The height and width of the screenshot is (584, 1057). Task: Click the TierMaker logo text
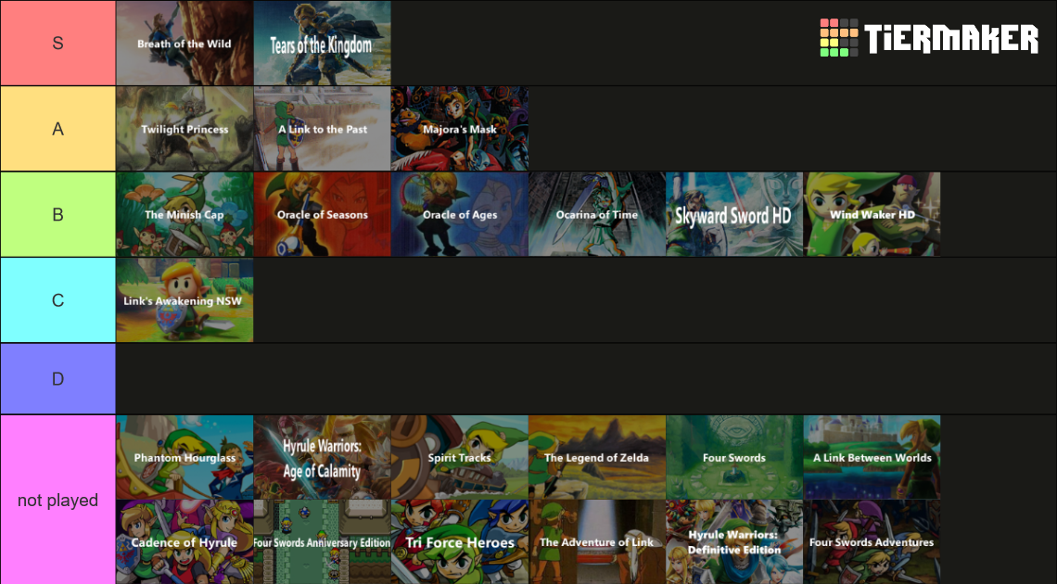[x=950, y=39]
